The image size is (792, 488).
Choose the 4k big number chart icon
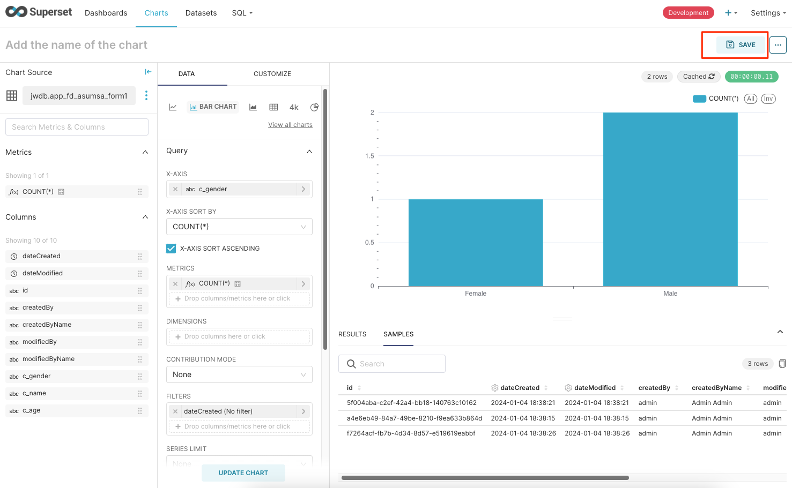click(x=294, y=107)
